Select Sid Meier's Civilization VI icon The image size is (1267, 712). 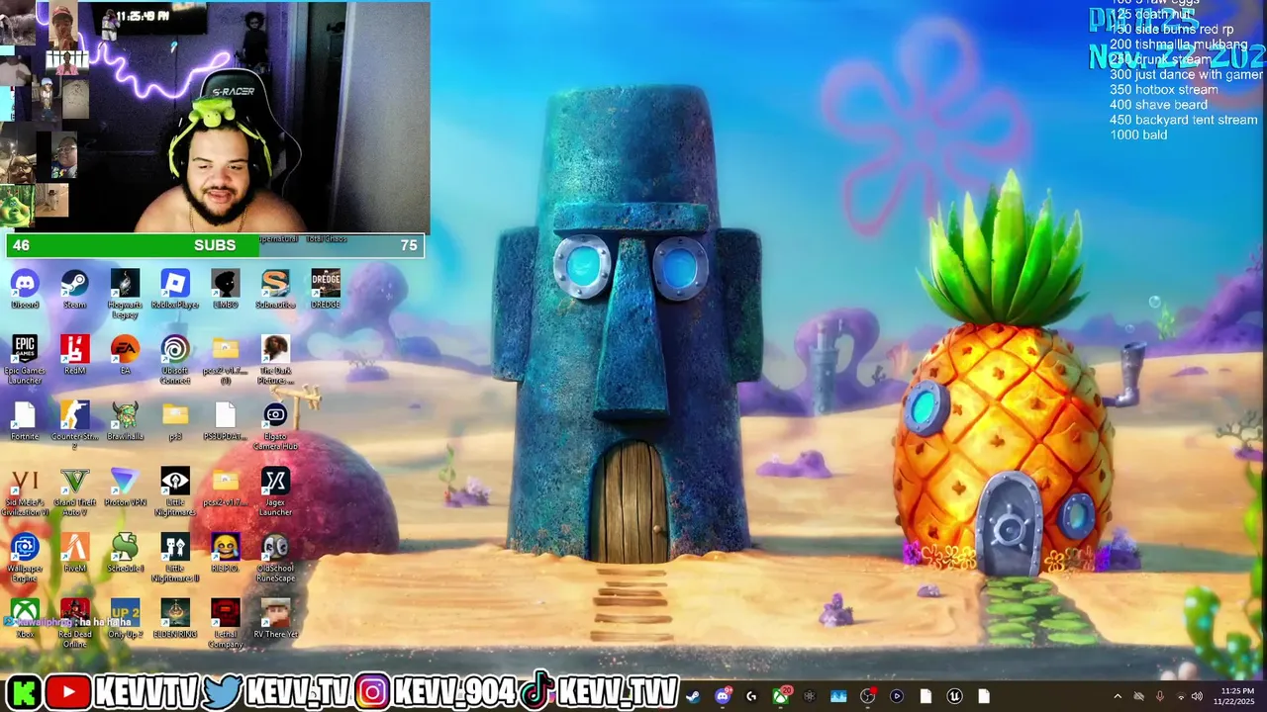click(x=25, y=492)
